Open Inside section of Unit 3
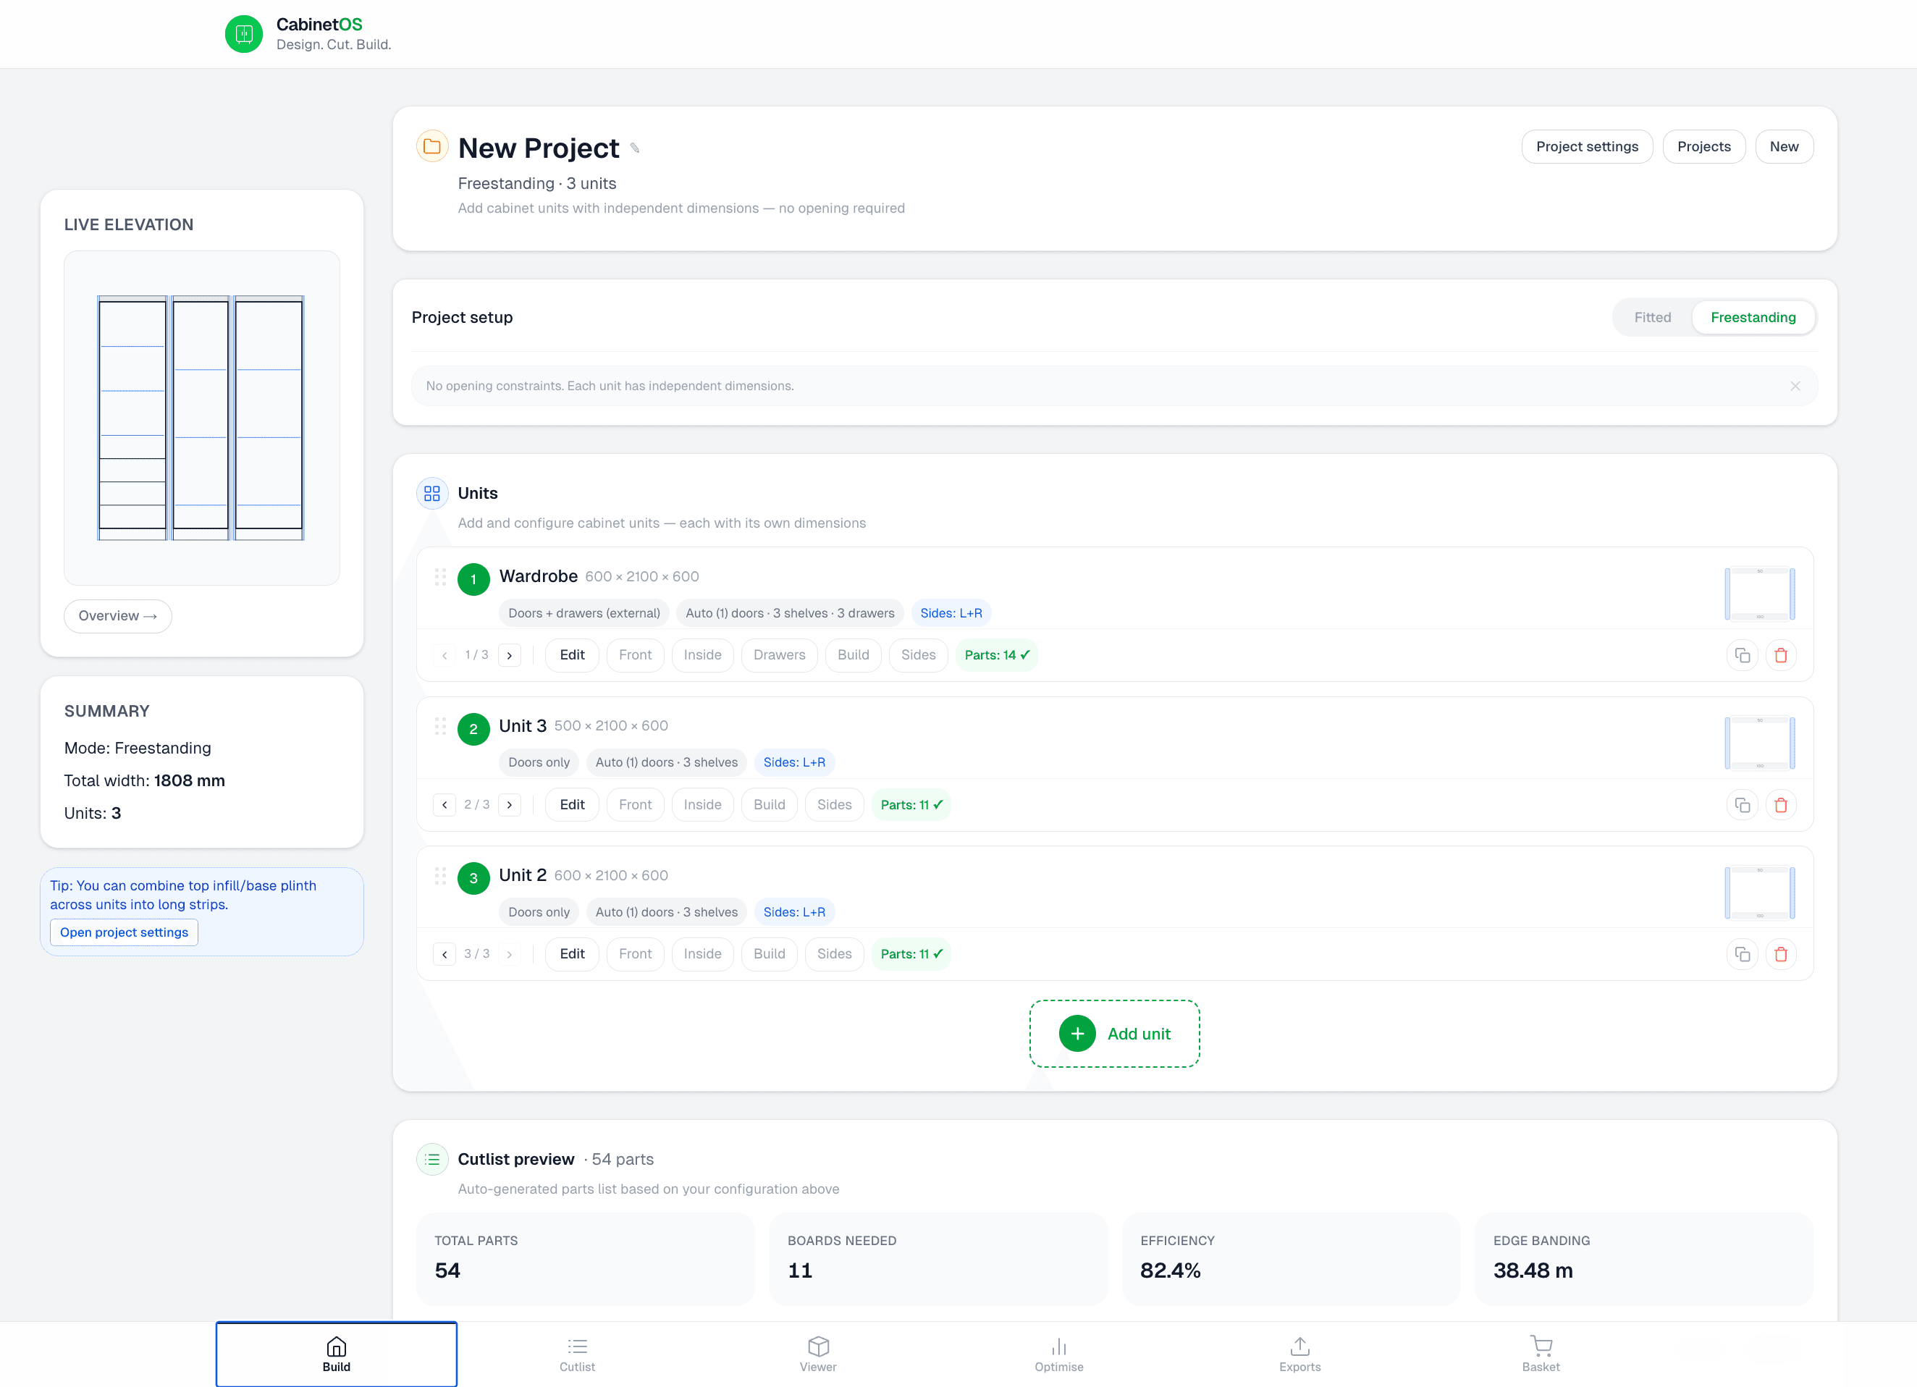1917x1387 pixels. (x=702, y=805)
